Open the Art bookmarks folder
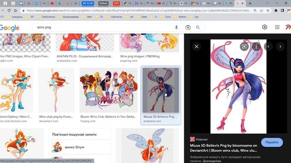Image resolution: width=291 pixels, height=163 pixels. click(x=130, y=17)
